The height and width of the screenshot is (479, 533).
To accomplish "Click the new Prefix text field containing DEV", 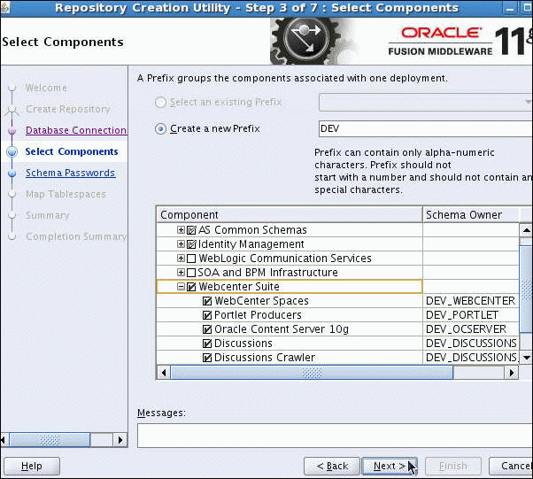I will point(426,129).
